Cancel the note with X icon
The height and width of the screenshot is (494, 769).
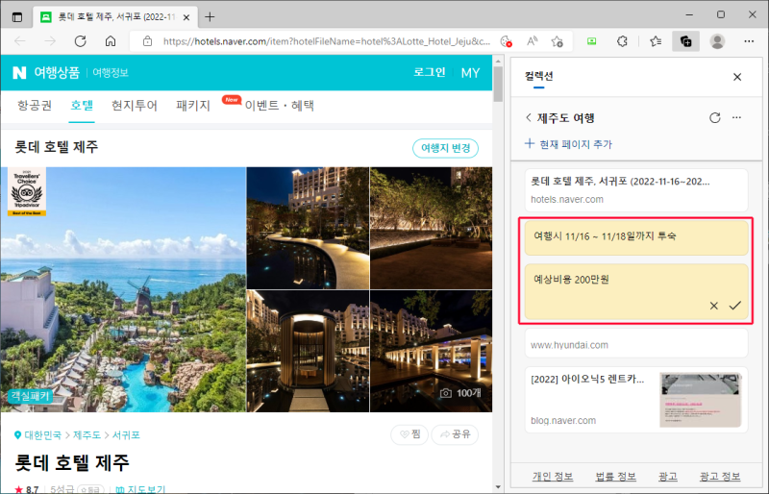point(714,306)
